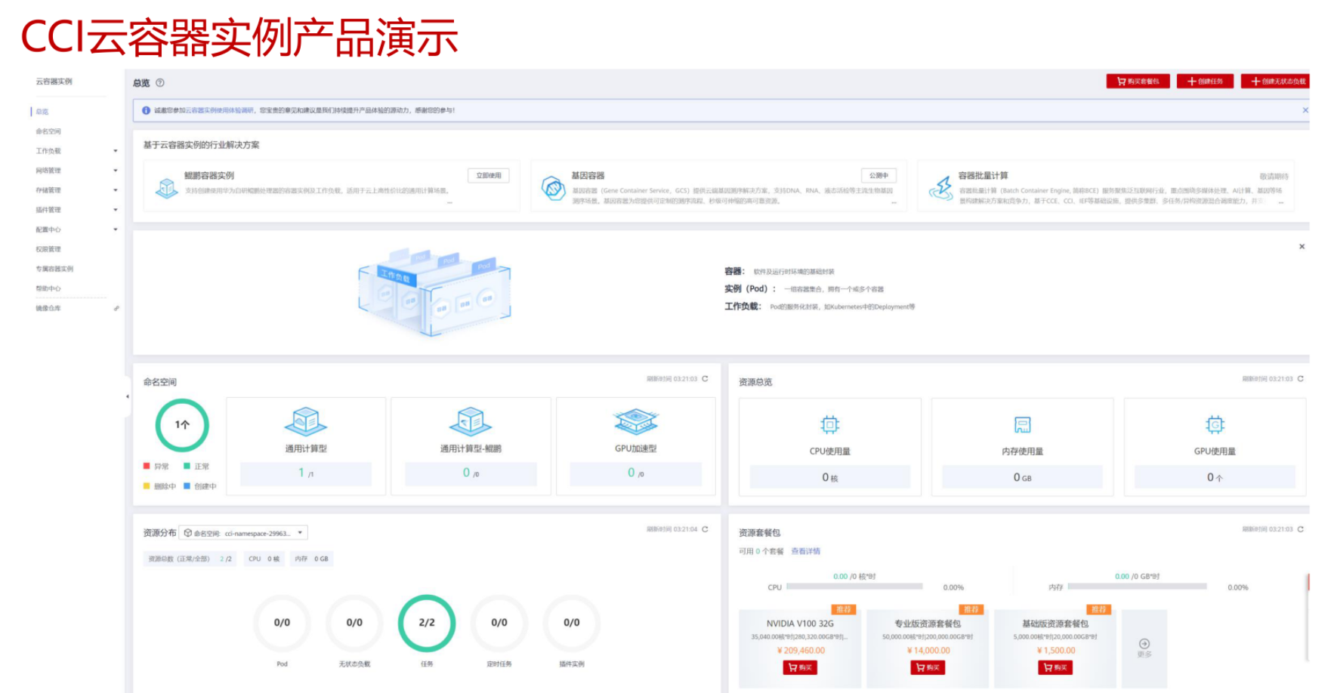
Task: Click the 通用计算型-鲲鹏 namespace icon
Action: [471, 421]
